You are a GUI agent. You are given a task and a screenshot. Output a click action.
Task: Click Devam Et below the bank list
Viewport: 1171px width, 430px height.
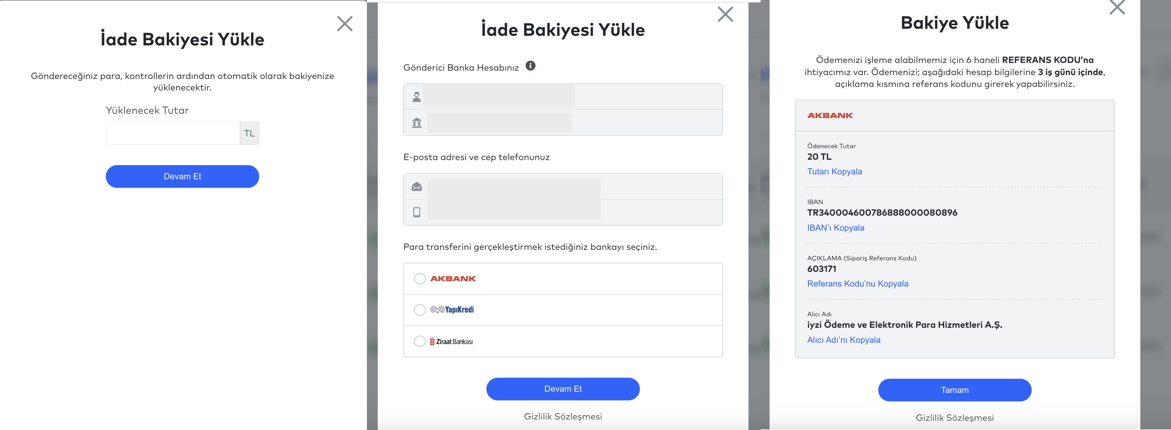563,389
